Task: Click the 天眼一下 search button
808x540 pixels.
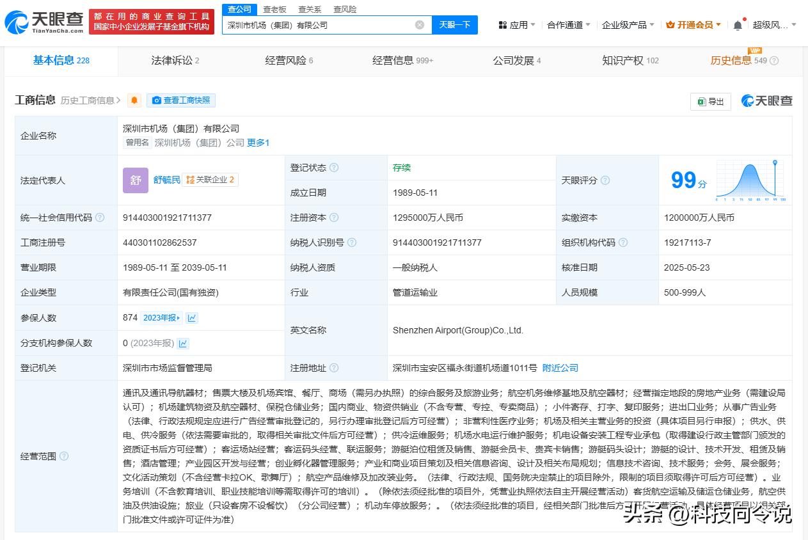Action: [x=455, y=25]
